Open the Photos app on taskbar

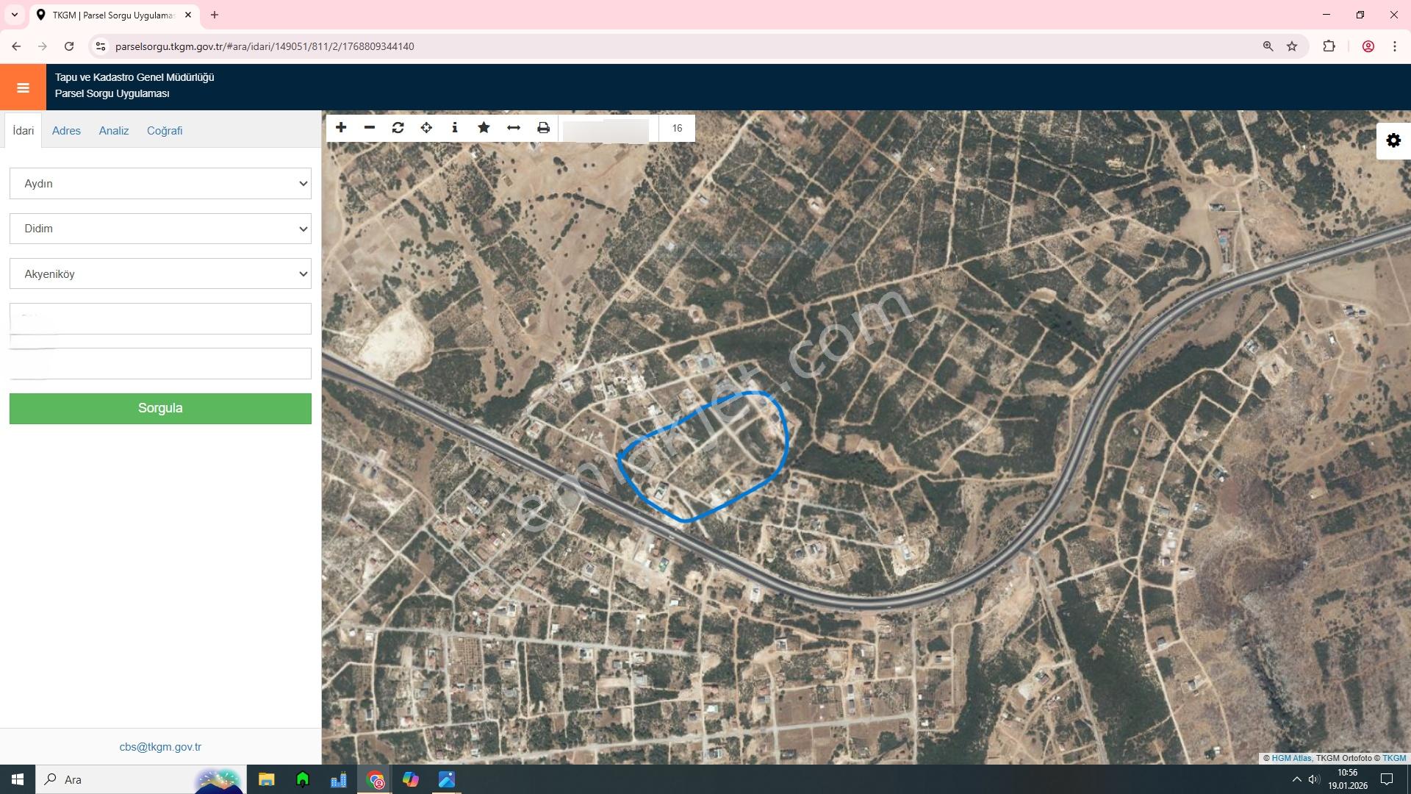pos(447,779)
